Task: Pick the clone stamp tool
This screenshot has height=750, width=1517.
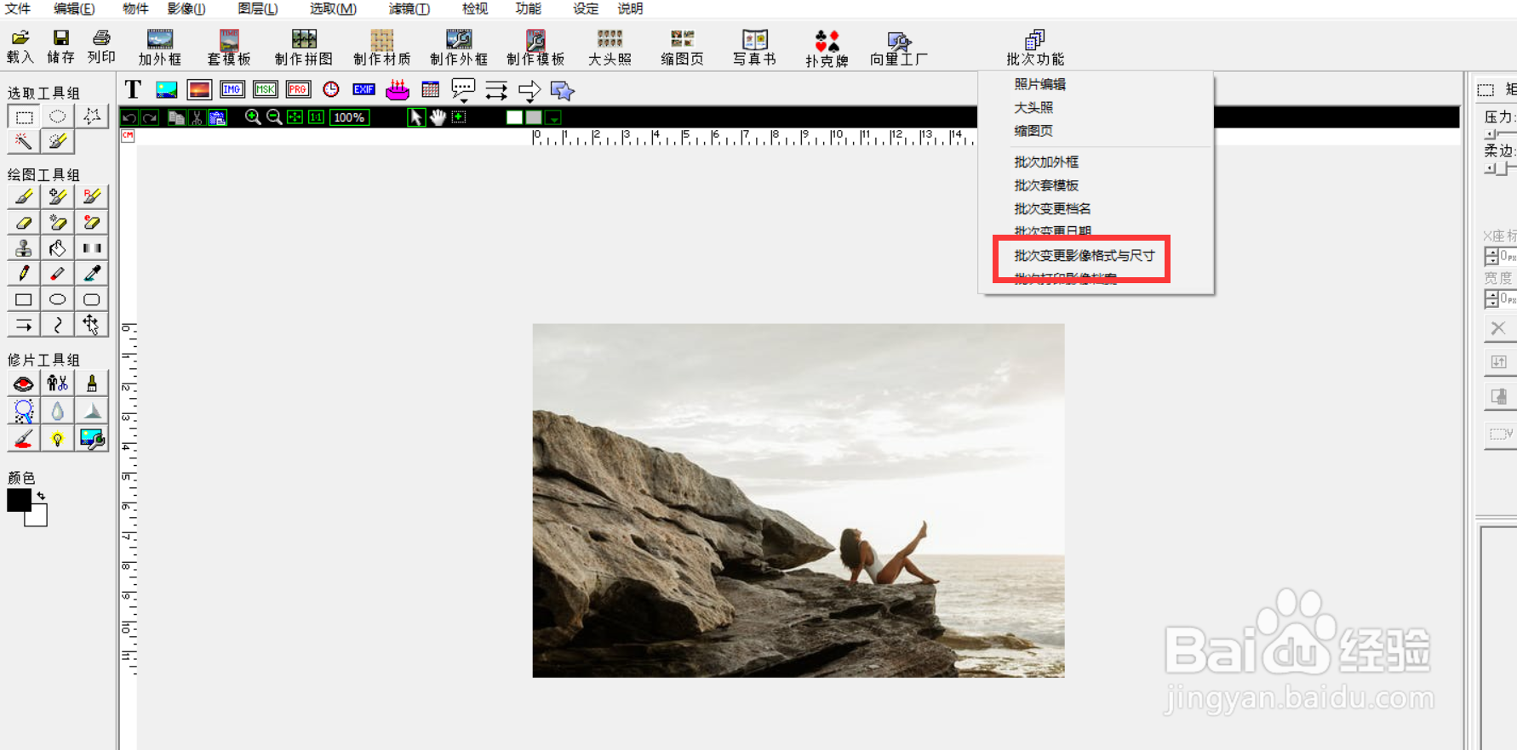Action: pos(24,248)
